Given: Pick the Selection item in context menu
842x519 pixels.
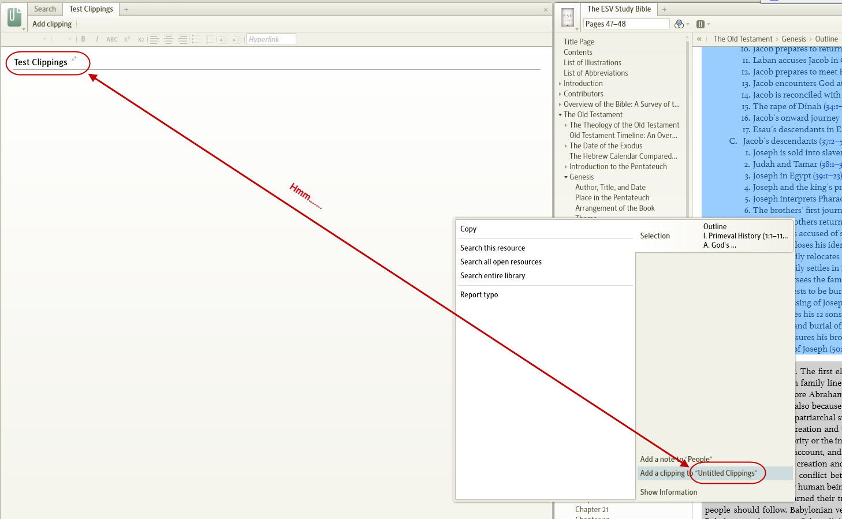Looking at the screenshot, I should pyautogui.click(x=655, y=236).
